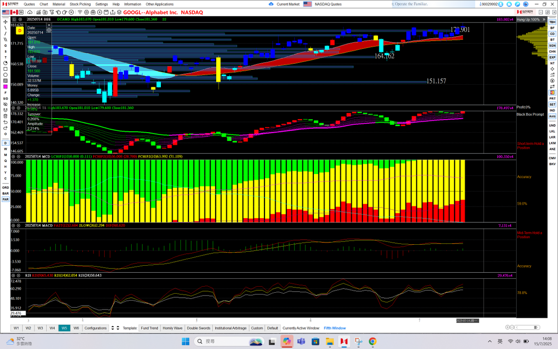
Task: Click the diamond shape icon in right toolbar
Action: (552, 69)
